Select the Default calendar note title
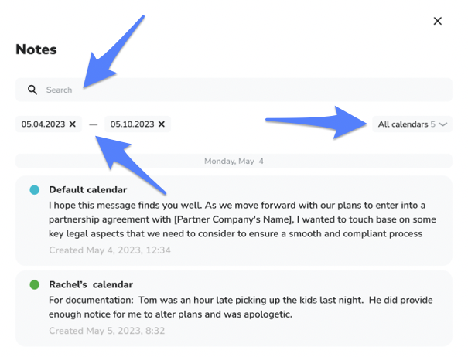 [x=87, y=189]
